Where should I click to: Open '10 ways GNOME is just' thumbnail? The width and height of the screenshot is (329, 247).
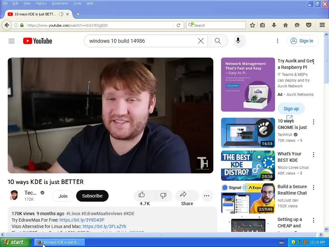(248, 133)
